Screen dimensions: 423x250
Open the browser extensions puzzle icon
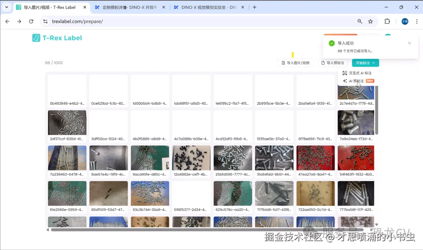click(x=387, y=22)
